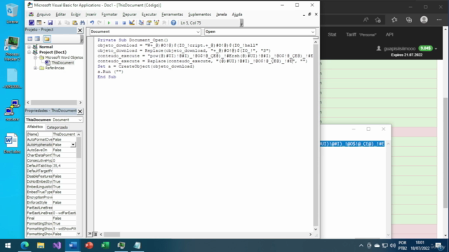Open Find with the binoculars icon
The width and height of the screenshot is (449, 252).
pyautogui.click(x=83, y=23)
